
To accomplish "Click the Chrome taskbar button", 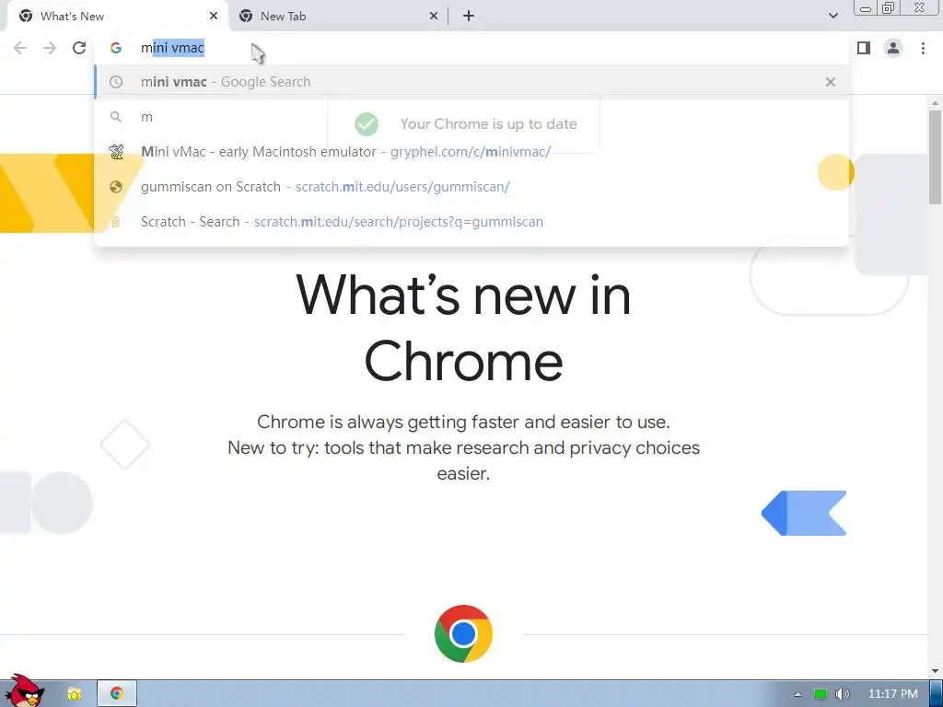I will [x=117, y=694].
